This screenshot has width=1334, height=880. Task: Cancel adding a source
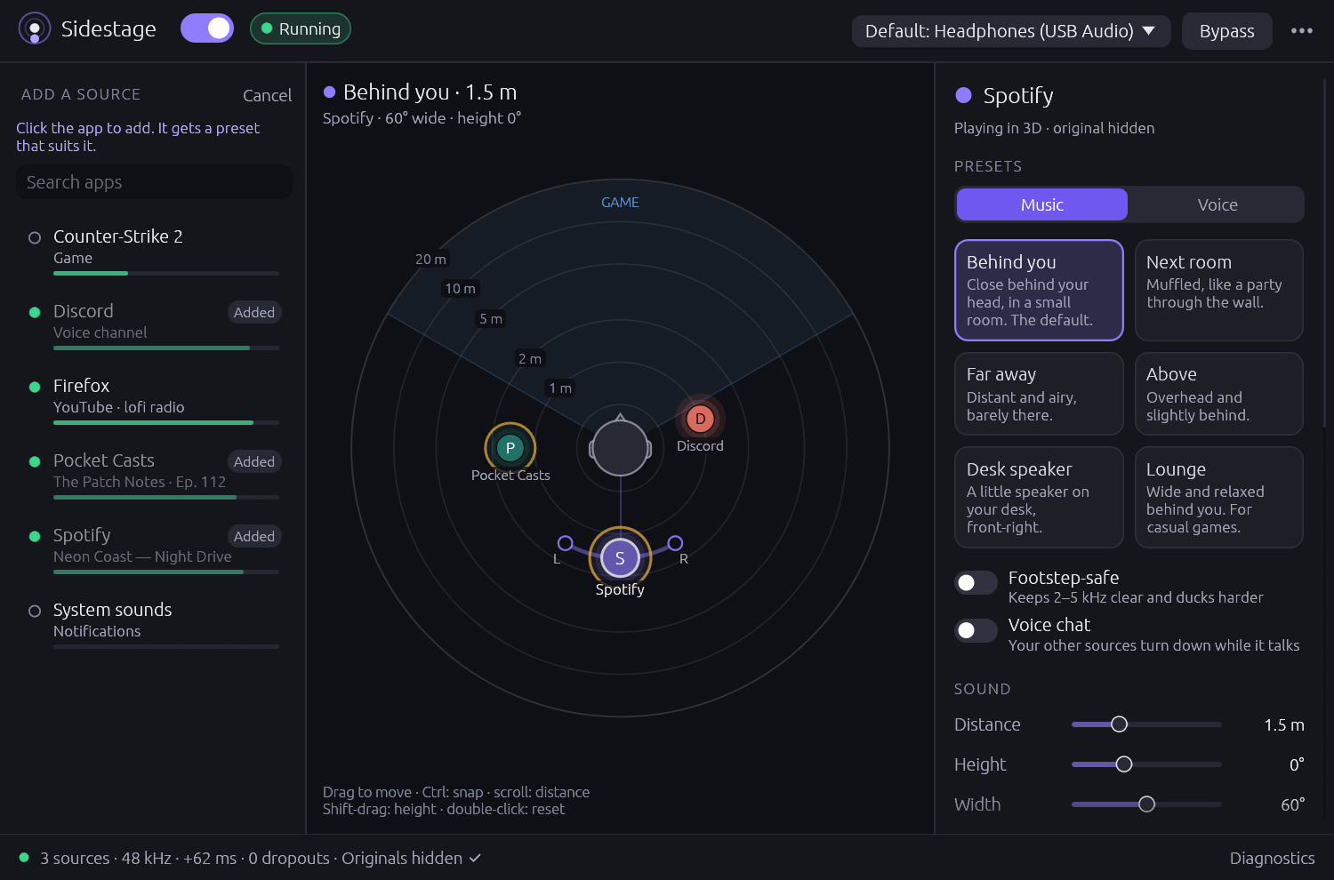tap(267, 95)
